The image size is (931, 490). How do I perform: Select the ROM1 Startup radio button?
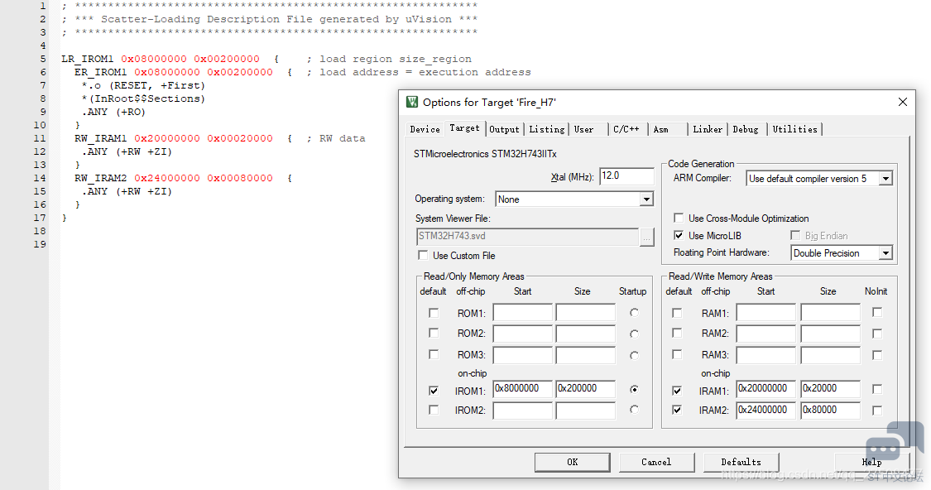(634, 312)
